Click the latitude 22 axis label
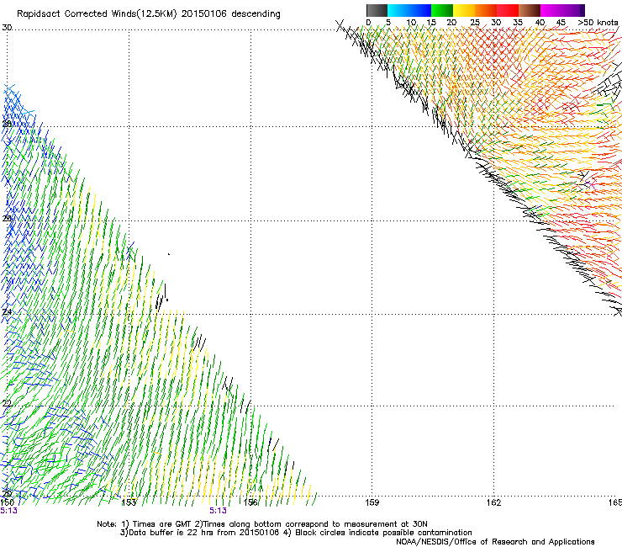The height and width of the screenshot is (547, 622). (7, 403)
